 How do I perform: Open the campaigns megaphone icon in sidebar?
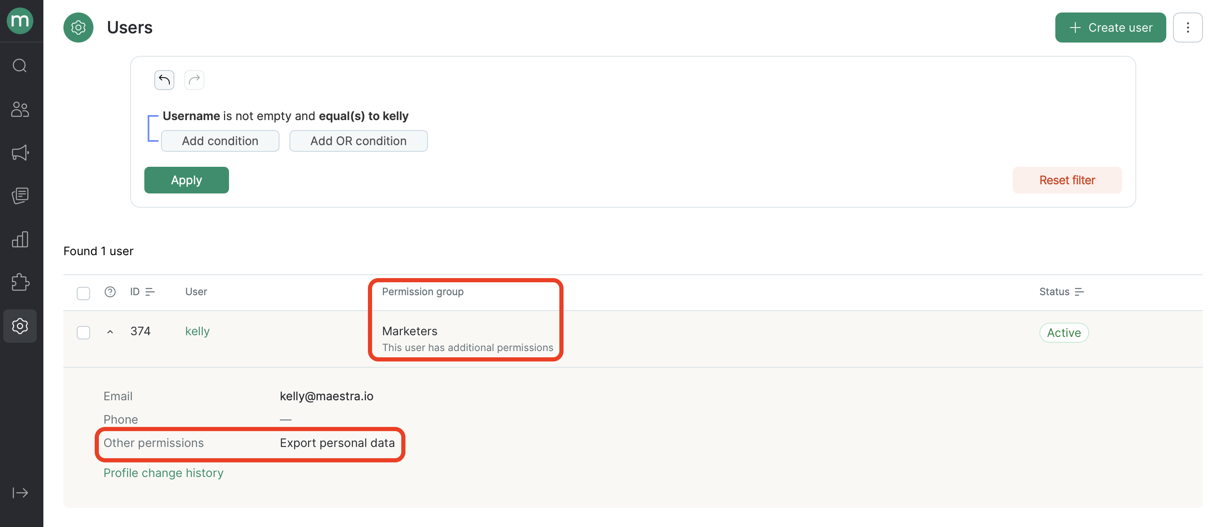click(20, 153)
